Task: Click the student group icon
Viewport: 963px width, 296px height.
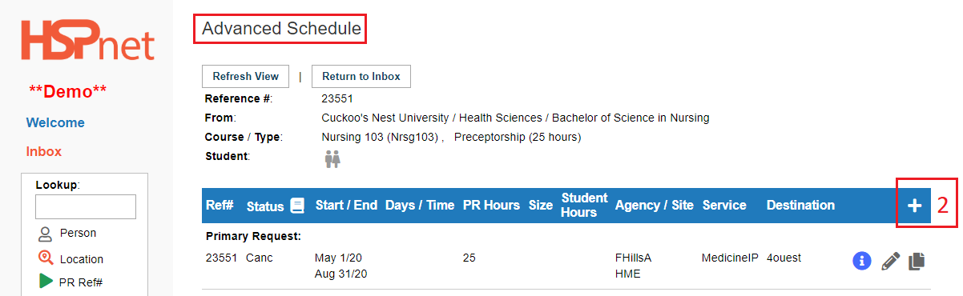Action: coord(332,159)
